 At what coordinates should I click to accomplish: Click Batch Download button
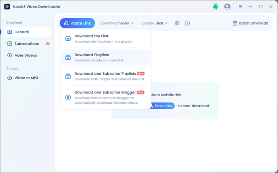[250, 23]
